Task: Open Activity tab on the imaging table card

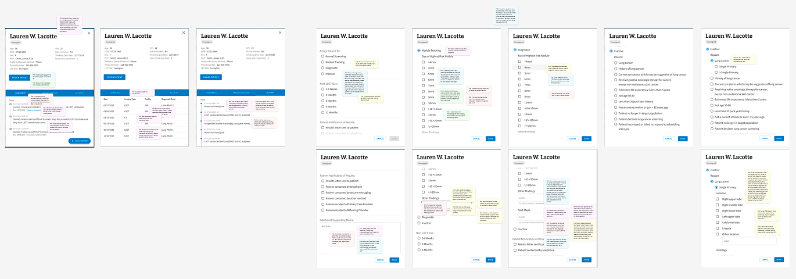Action: click(174, 92)
